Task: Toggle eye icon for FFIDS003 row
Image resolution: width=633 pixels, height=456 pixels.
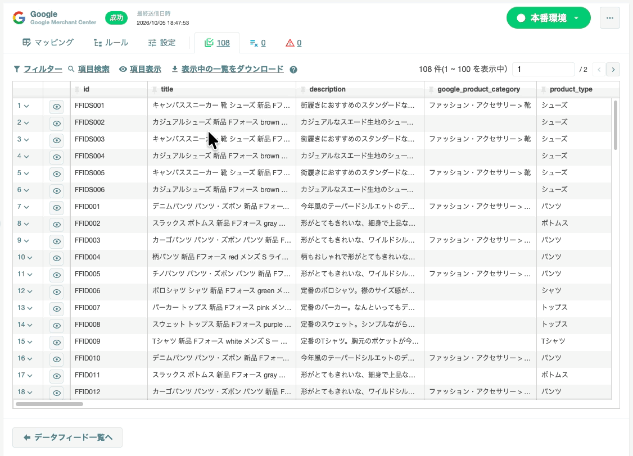Action: tap(57, 140)
